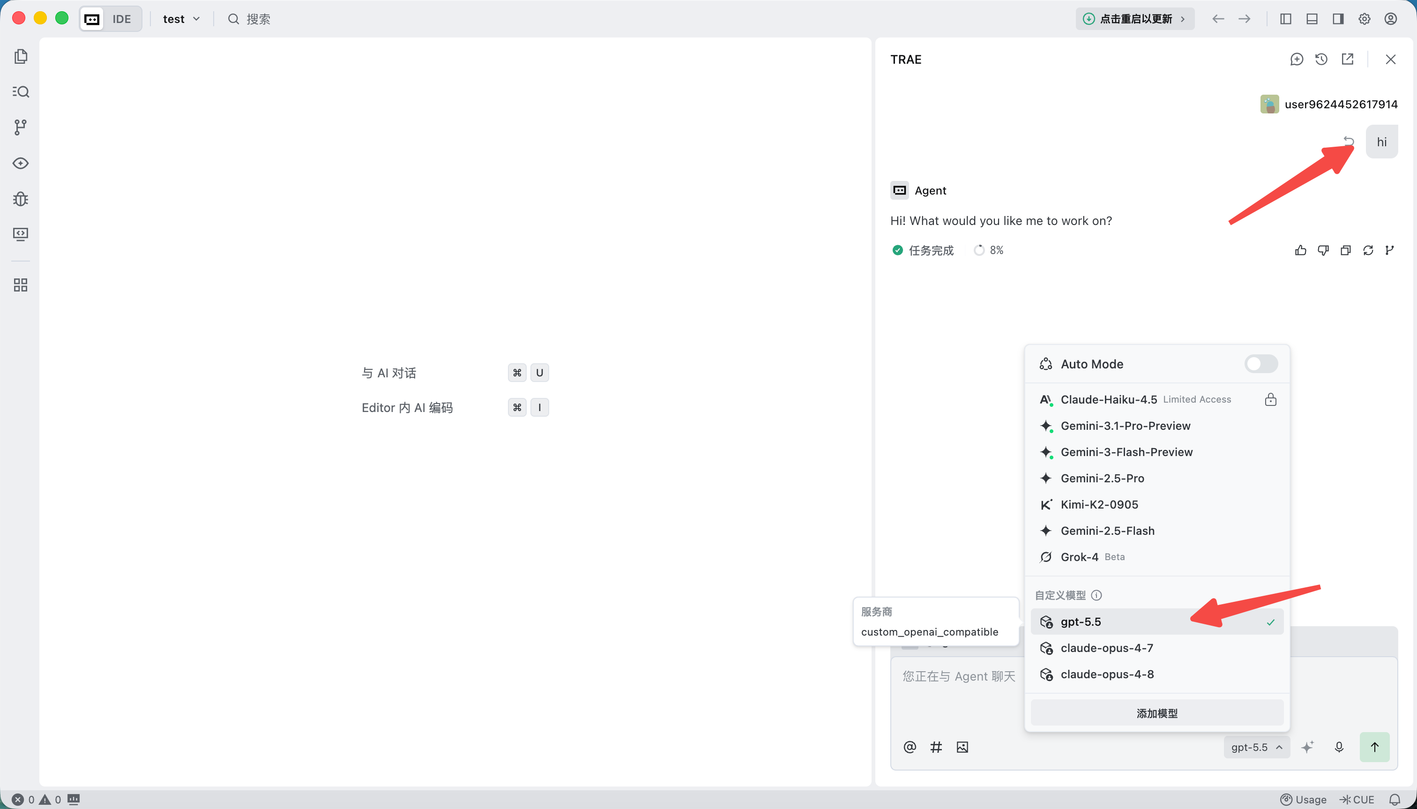Expand the test project dropdown
This screenshot has height=809, width=1417.
(181, 19)
